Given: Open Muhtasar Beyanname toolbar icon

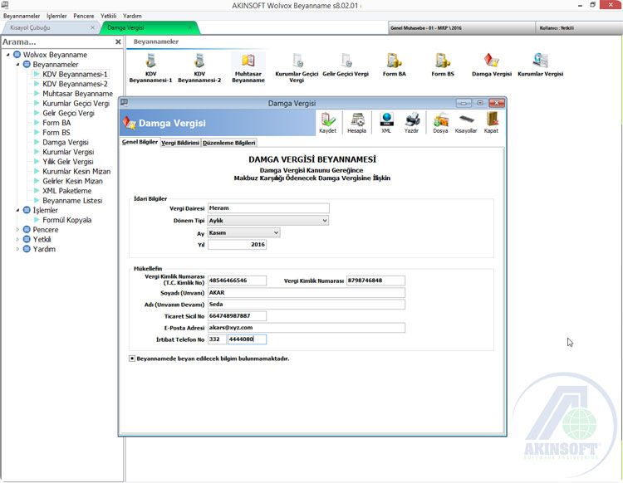Looking at the screenshot, I should [x=248, y=67].
